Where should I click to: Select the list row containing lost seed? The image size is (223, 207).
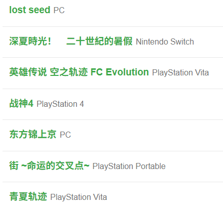pos(113,11)
